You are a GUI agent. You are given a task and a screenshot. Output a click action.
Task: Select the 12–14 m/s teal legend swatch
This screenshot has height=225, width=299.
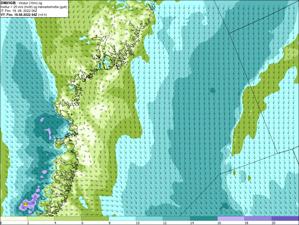(177, 218)
